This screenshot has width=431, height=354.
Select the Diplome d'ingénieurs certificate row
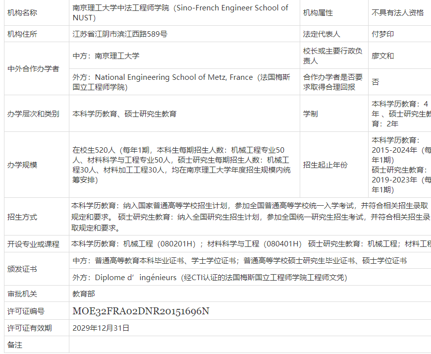(210, 278)
